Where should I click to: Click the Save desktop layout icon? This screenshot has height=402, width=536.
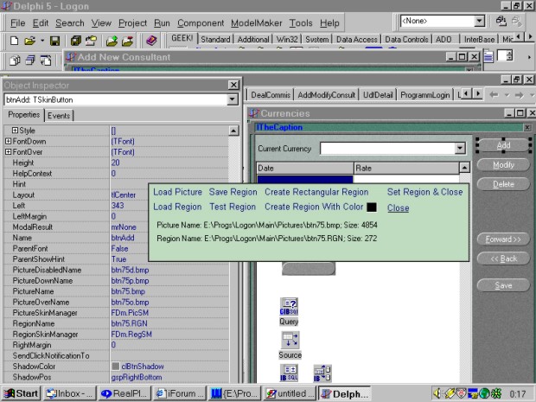(501, 22)
